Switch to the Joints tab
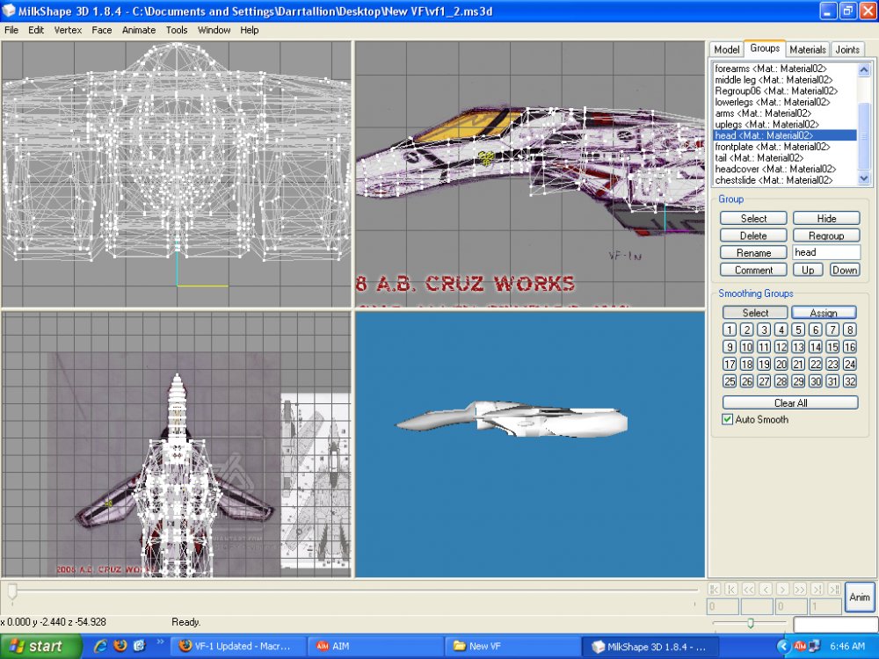879x659 pixels. tap(847, 49)
